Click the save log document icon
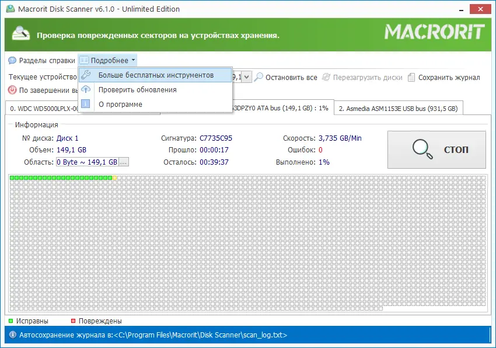 (411, 77)
